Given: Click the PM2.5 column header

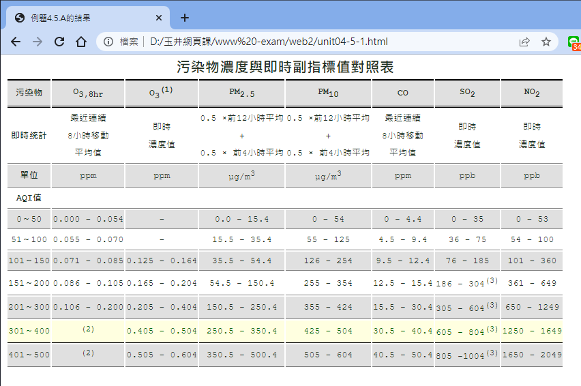Looking at the screenshot, I should (241, 93).
